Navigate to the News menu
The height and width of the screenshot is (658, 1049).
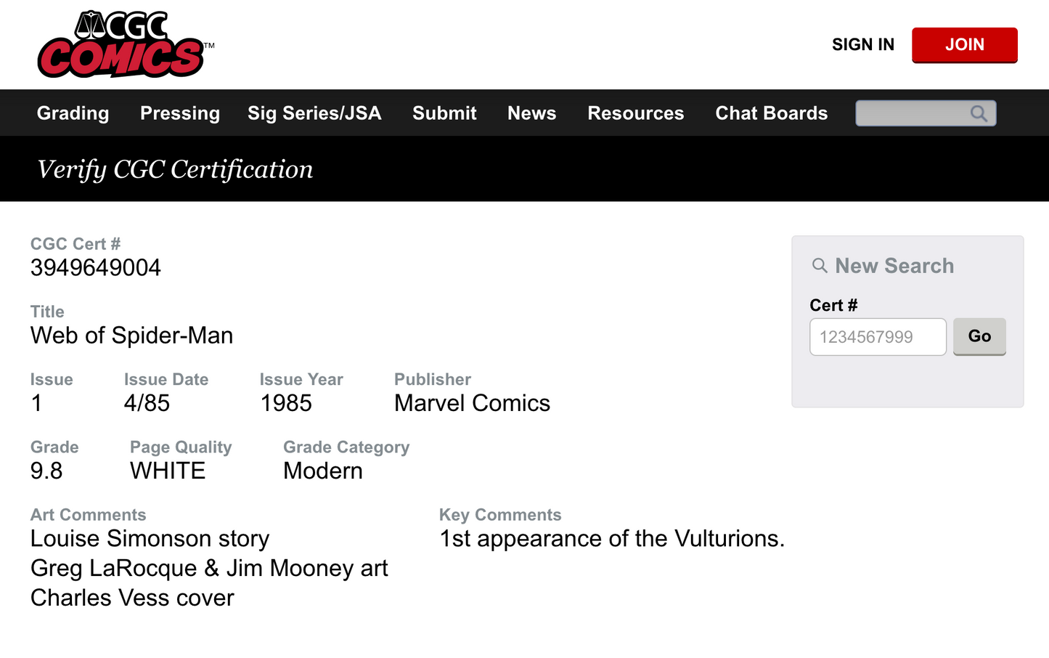[531, 113]
